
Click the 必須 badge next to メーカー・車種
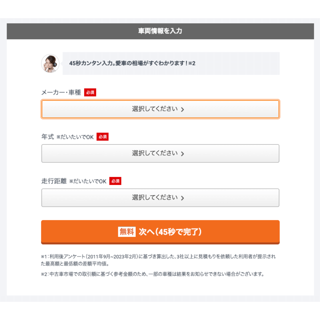coord(90,93)
